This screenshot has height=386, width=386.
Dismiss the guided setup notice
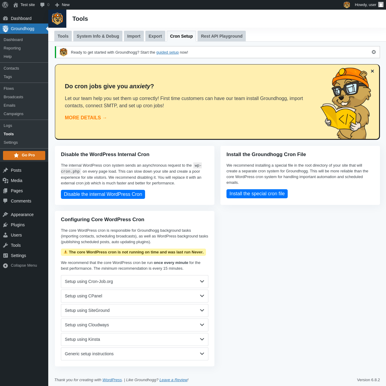tap(374, 52)
